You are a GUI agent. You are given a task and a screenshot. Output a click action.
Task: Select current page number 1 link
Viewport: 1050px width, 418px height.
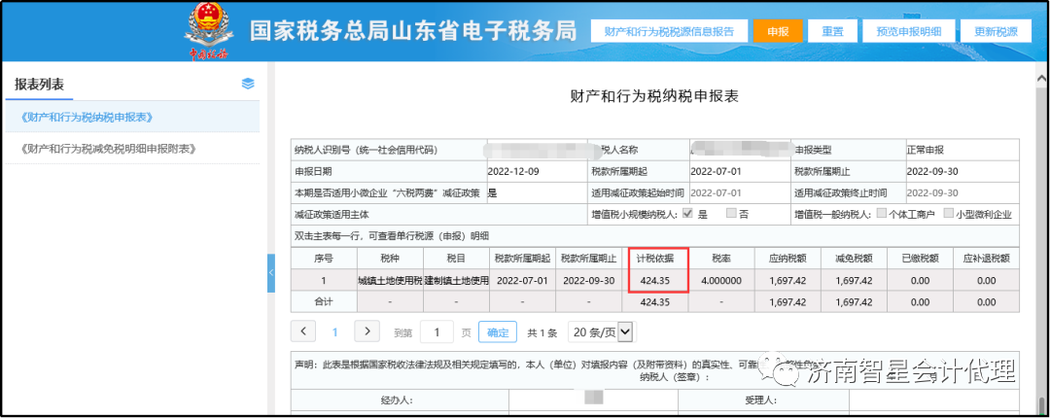tap(335, 331)
